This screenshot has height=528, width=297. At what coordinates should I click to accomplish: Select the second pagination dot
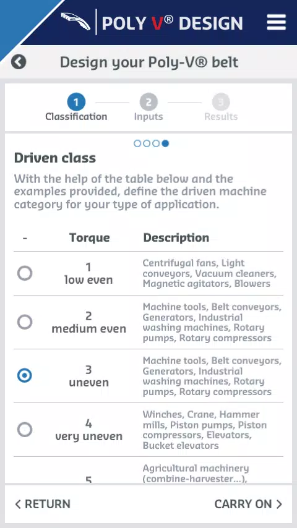(146, 144)
